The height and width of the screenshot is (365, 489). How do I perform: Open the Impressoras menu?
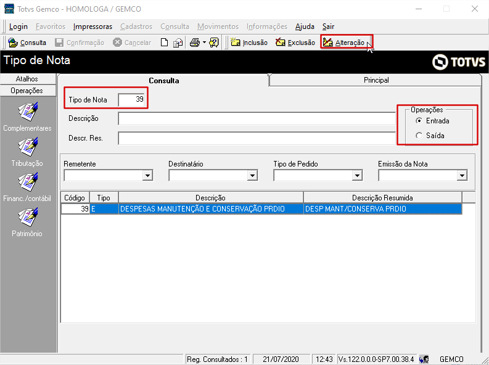[x=92, y=27]
